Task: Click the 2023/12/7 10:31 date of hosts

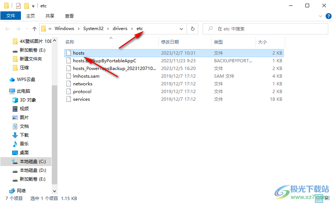Action: [x=178, y=53]
